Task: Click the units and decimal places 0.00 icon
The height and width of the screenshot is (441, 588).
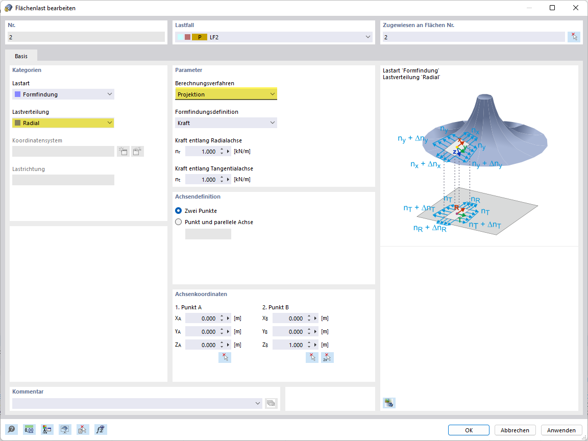Action: click(29, 429)
